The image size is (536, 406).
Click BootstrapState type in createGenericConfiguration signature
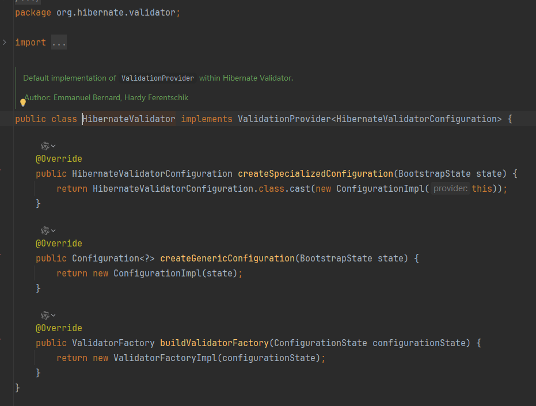(x=336, y=258)
